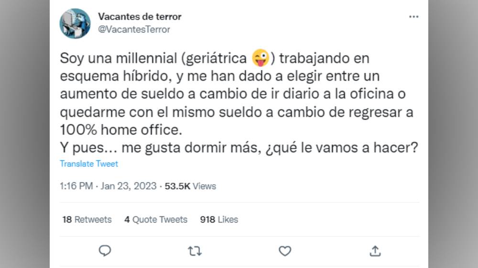Retweet this tweet using the arrows icon
Viewport: 478px width, 268px height.
(195, 251)
